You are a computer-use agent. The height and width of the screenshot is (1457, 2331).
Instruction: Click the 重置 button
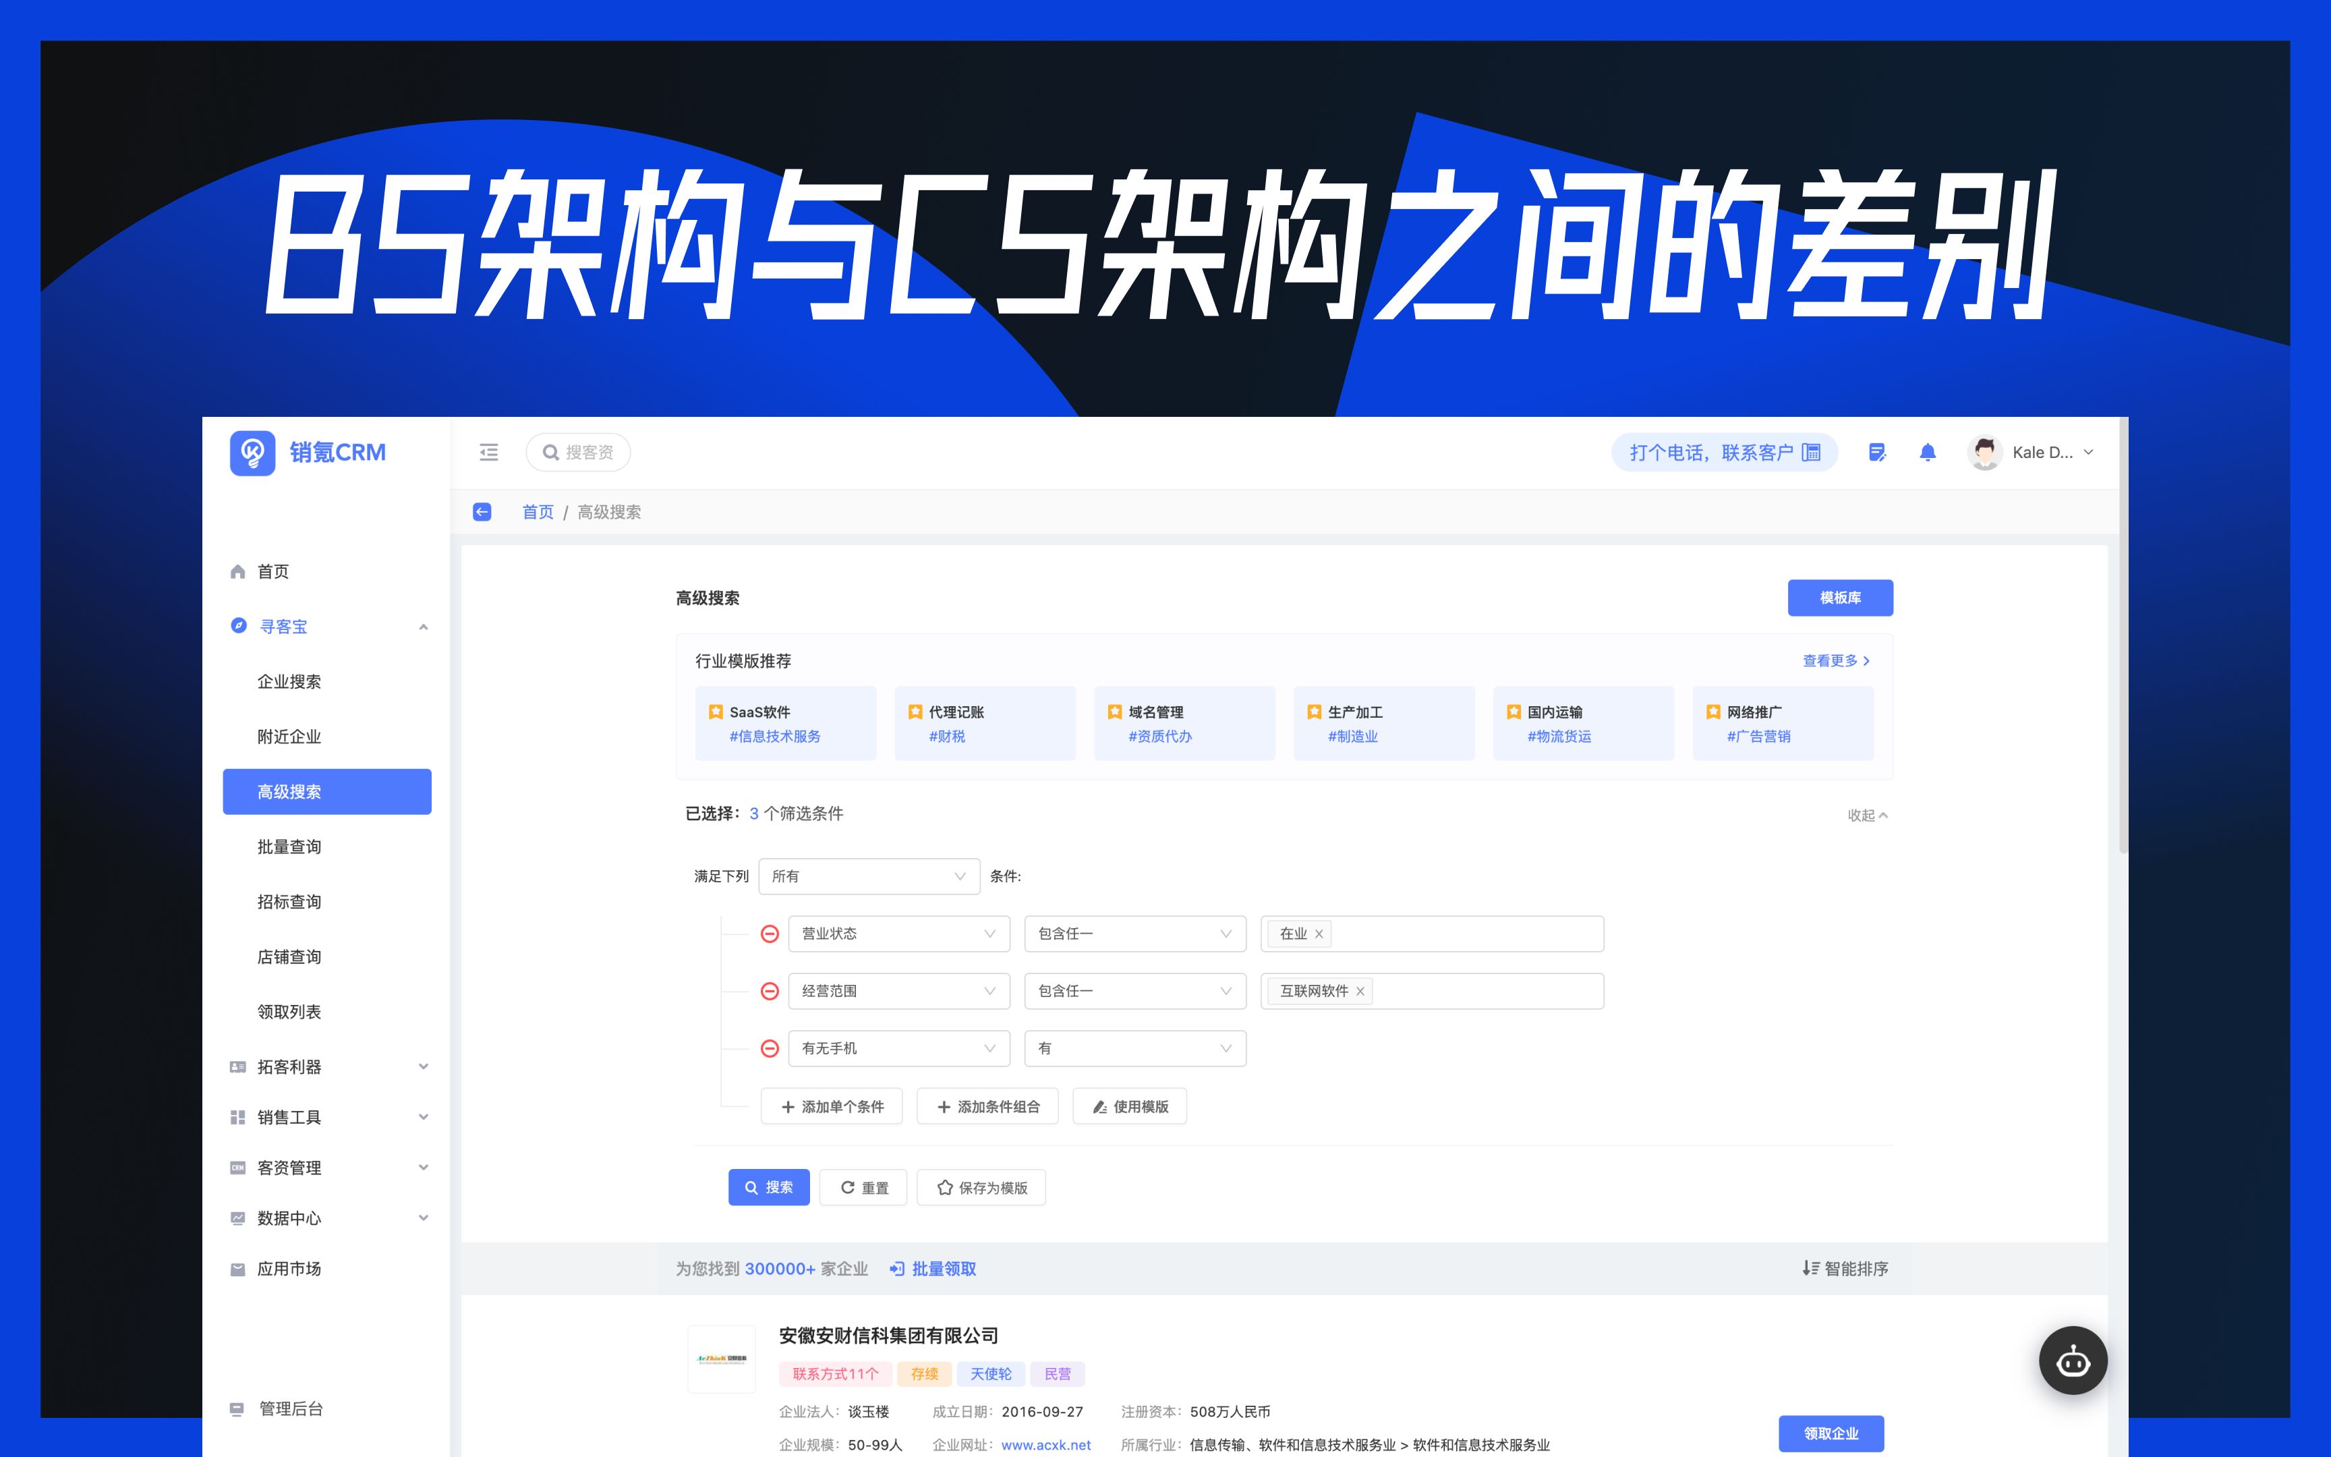coord(864,1187)
